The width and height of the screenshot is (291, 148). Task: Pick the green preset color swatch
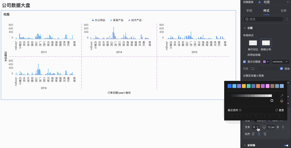[248, 86]
